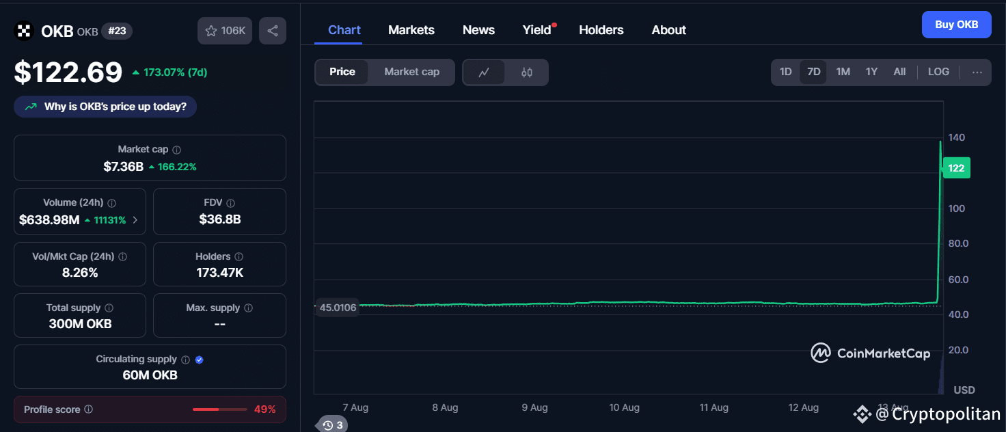Click the green 122 price label on chart
Image resolution: width=1006 pixels, height=432 pixels.
956,168
